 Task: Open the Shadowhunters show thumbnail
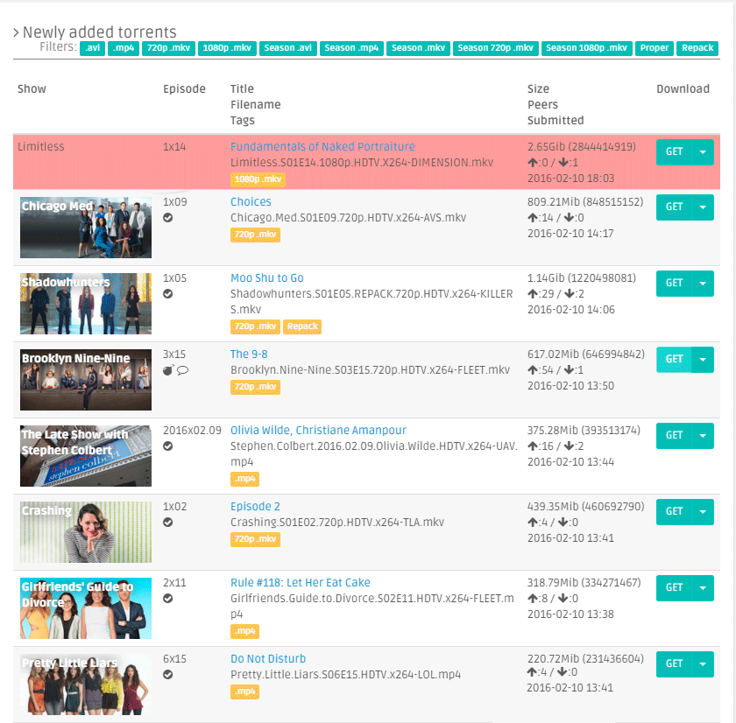[86, 304]
